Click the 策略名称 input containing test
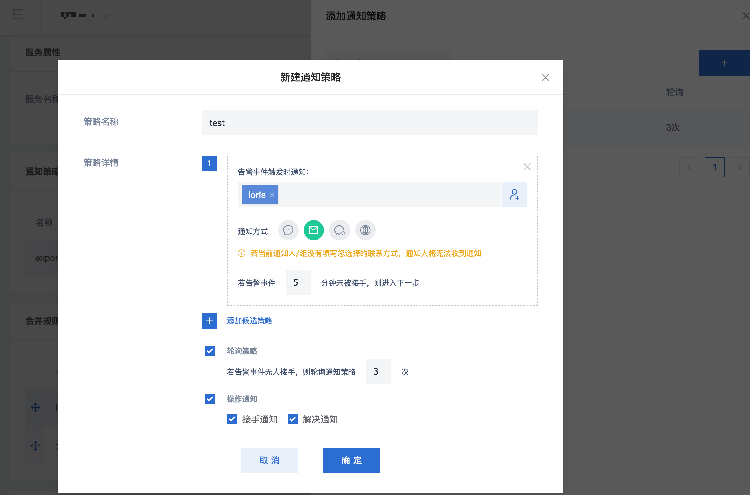Viewport: 750px width, 495px height. 369,122
